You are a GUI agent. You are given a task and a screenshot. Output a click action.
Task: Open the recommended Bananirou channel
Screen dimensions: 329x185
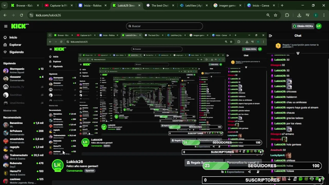[x=23, y=125]
